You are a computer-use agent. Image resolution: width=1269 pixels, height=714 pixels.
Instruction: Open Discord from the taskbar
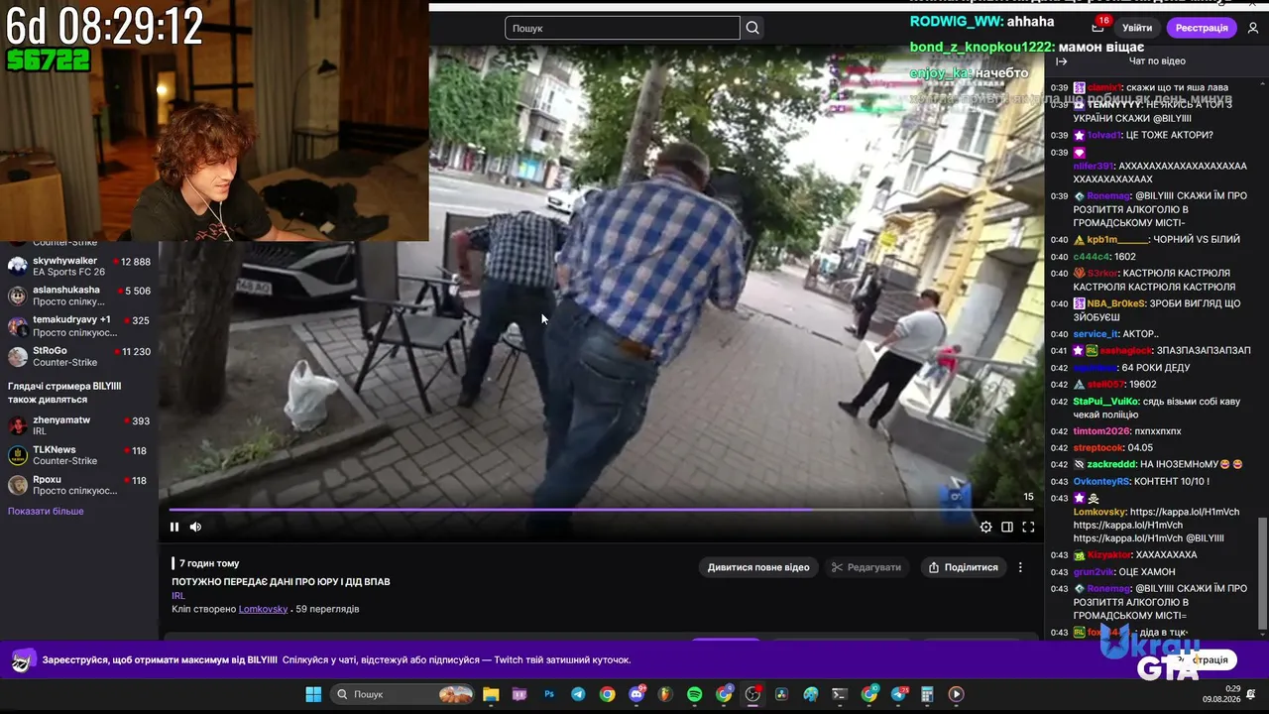[x=637, y=694]
